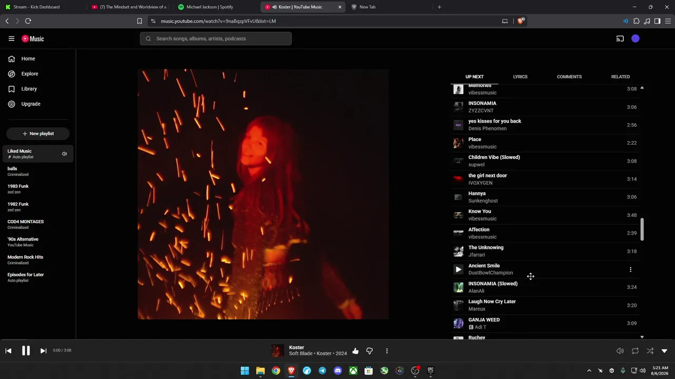Viewport: 675px width, 379px height.
Task: Dislike the song Koster
Action: tap(370, 351)
